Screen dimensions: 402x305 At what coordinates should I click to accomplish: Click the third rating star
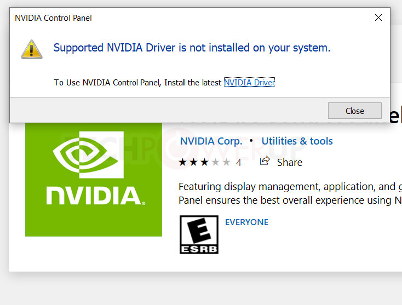pos(205,162)
